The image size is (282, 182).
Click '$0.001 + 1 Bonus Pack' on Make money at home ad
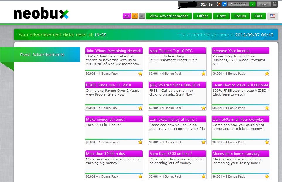[x=102, y=142]
